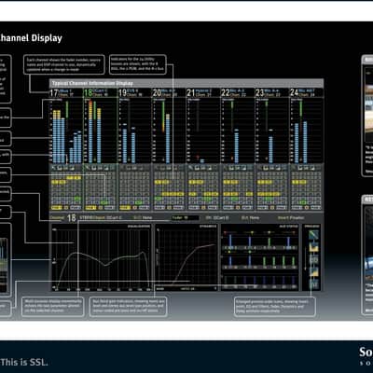The image size is (373, 373).
Task: Select channel 17 header
Action: tap(66, 92)
